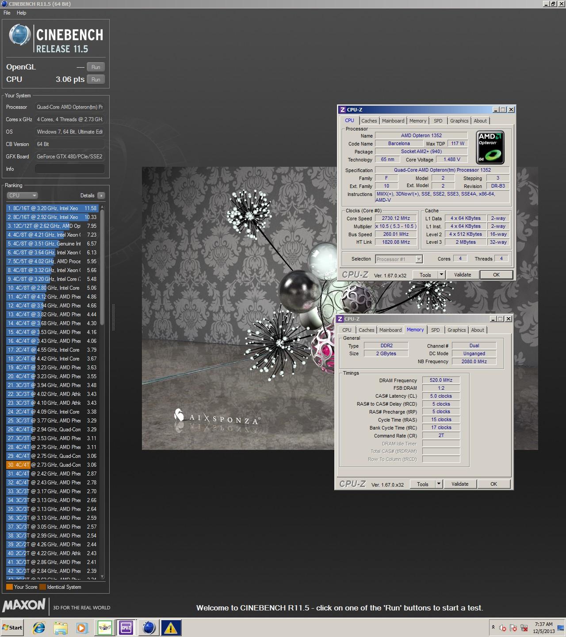Click the Cinebench blue sphere taskbar icon
This screenshot has width=566, height=637.
pos(149,627)
